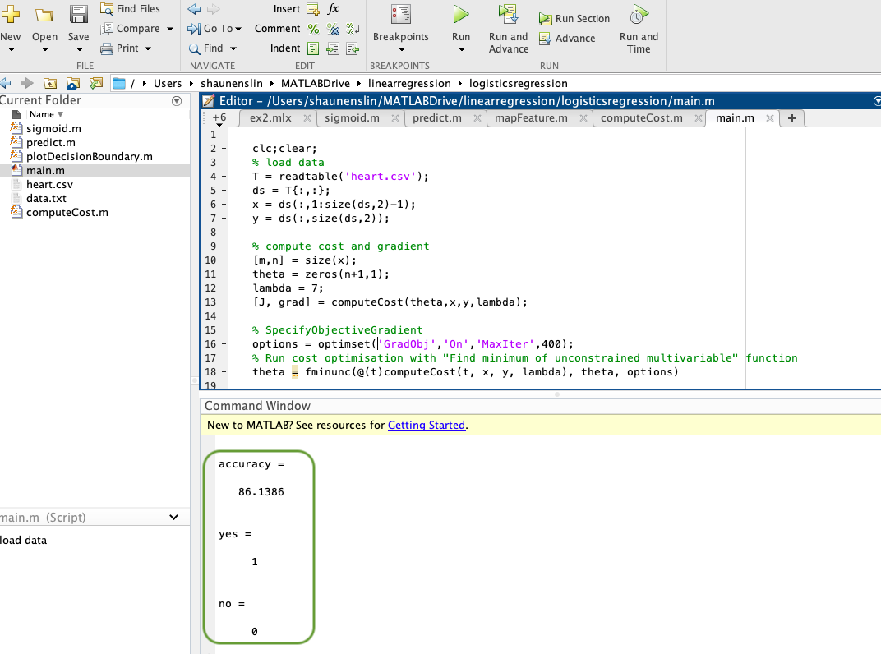This screenshot has width=881, height=654.
Task: Show the +6 hidden editor tabs
Action: click(219, 119)
